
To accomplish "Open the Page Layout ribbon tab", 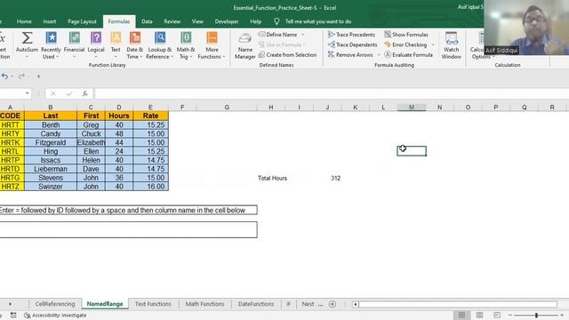I will tap(82, 21).
